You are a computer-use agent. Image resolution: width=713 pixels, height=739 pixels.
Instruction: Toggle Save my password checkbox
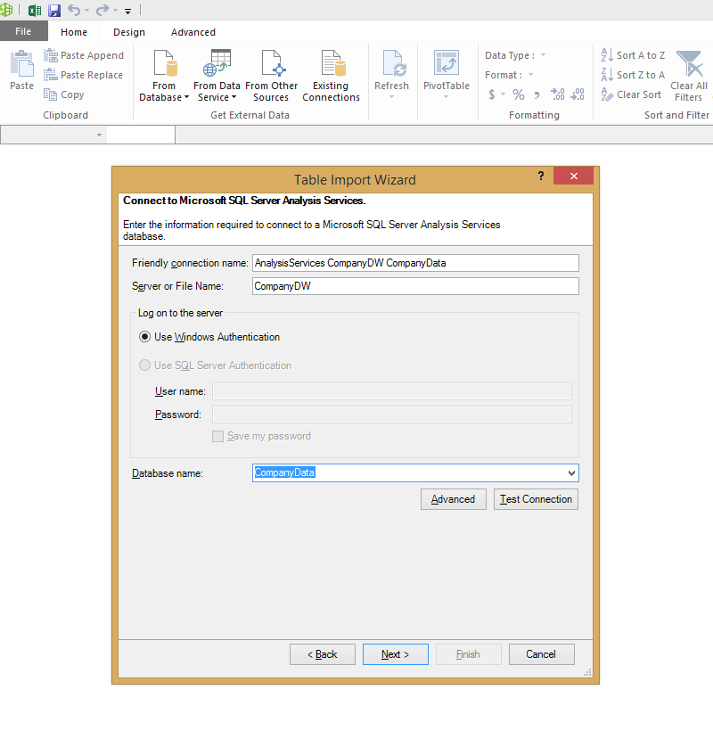(x=217, y=437)
